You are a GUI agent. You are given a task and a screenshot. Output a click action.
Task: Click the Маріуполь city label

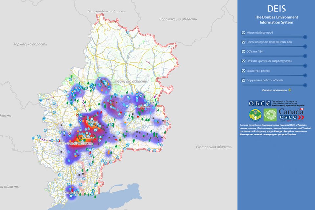point(72,193)
